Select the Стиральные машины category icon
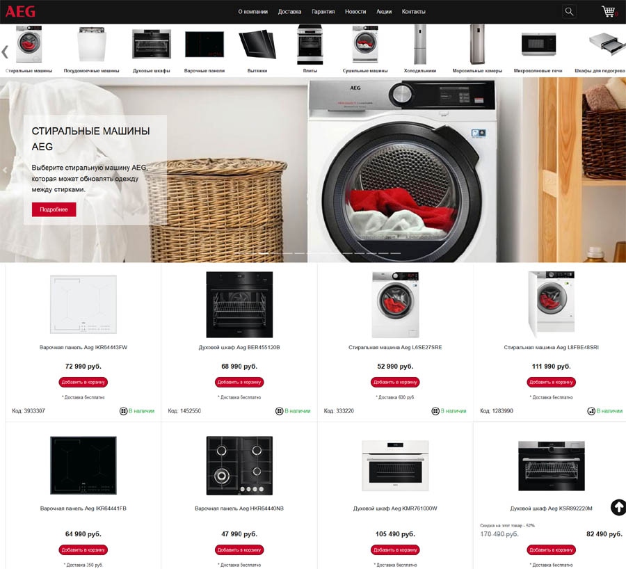Image resolution: width=626 pixels, height=569 pixels. coord(29,44)
